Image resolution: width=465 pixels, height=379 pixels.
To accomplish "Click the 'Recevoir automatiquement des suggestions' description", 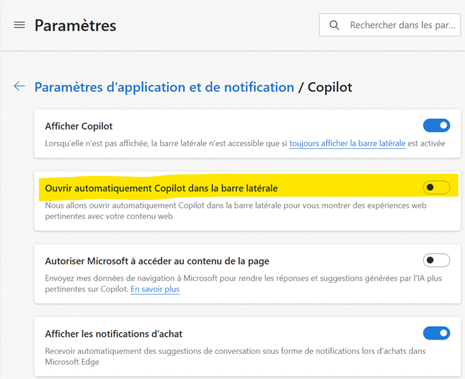I will click(235, 356).
